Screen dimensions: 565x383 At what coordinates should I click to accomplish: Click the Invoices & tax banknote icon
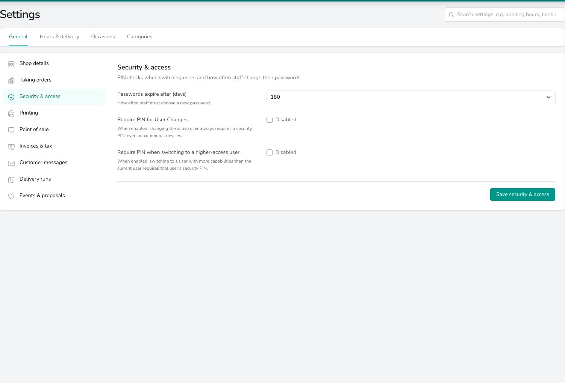11,146
